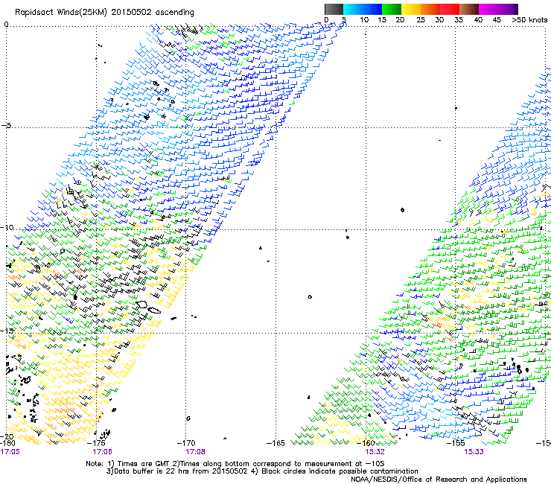Pick the red 30-35 knots legend color
This screenshot has width=551, height=484.
click(450, 9)
